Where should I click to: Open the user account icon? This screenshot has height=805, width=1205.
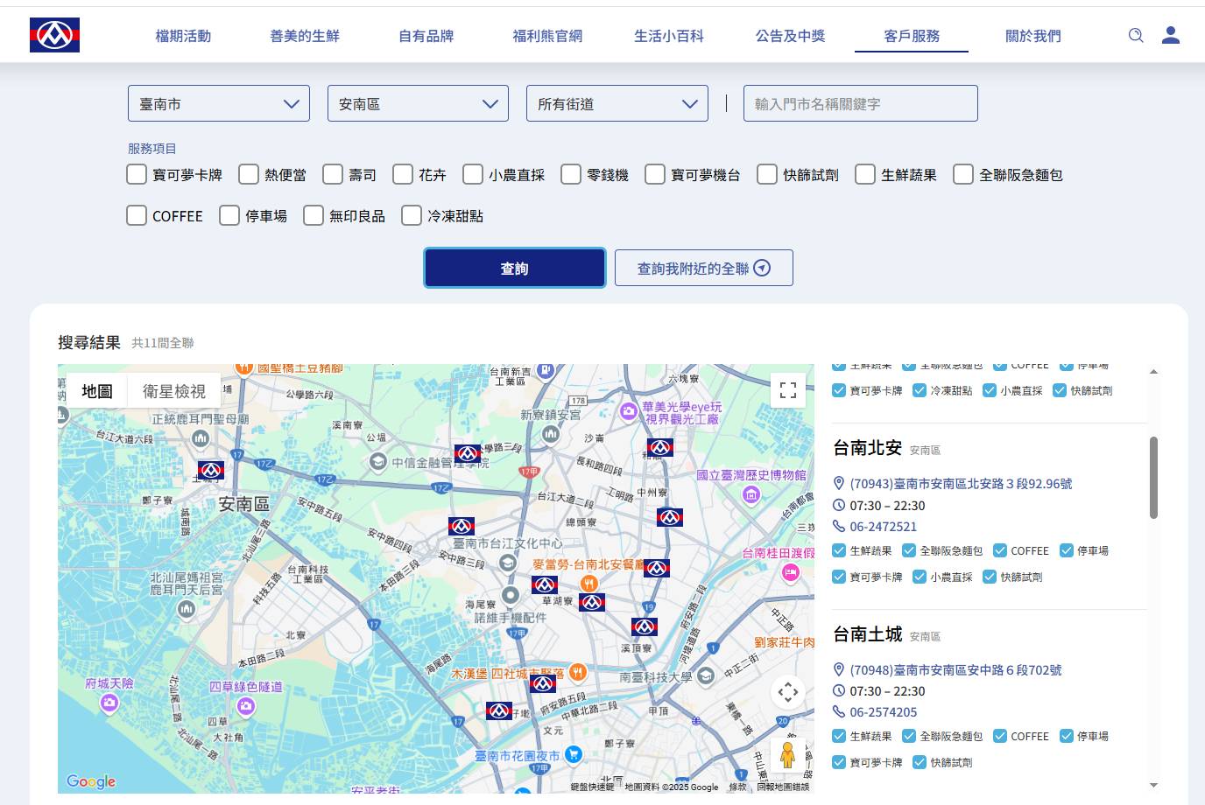(1171, 35)
